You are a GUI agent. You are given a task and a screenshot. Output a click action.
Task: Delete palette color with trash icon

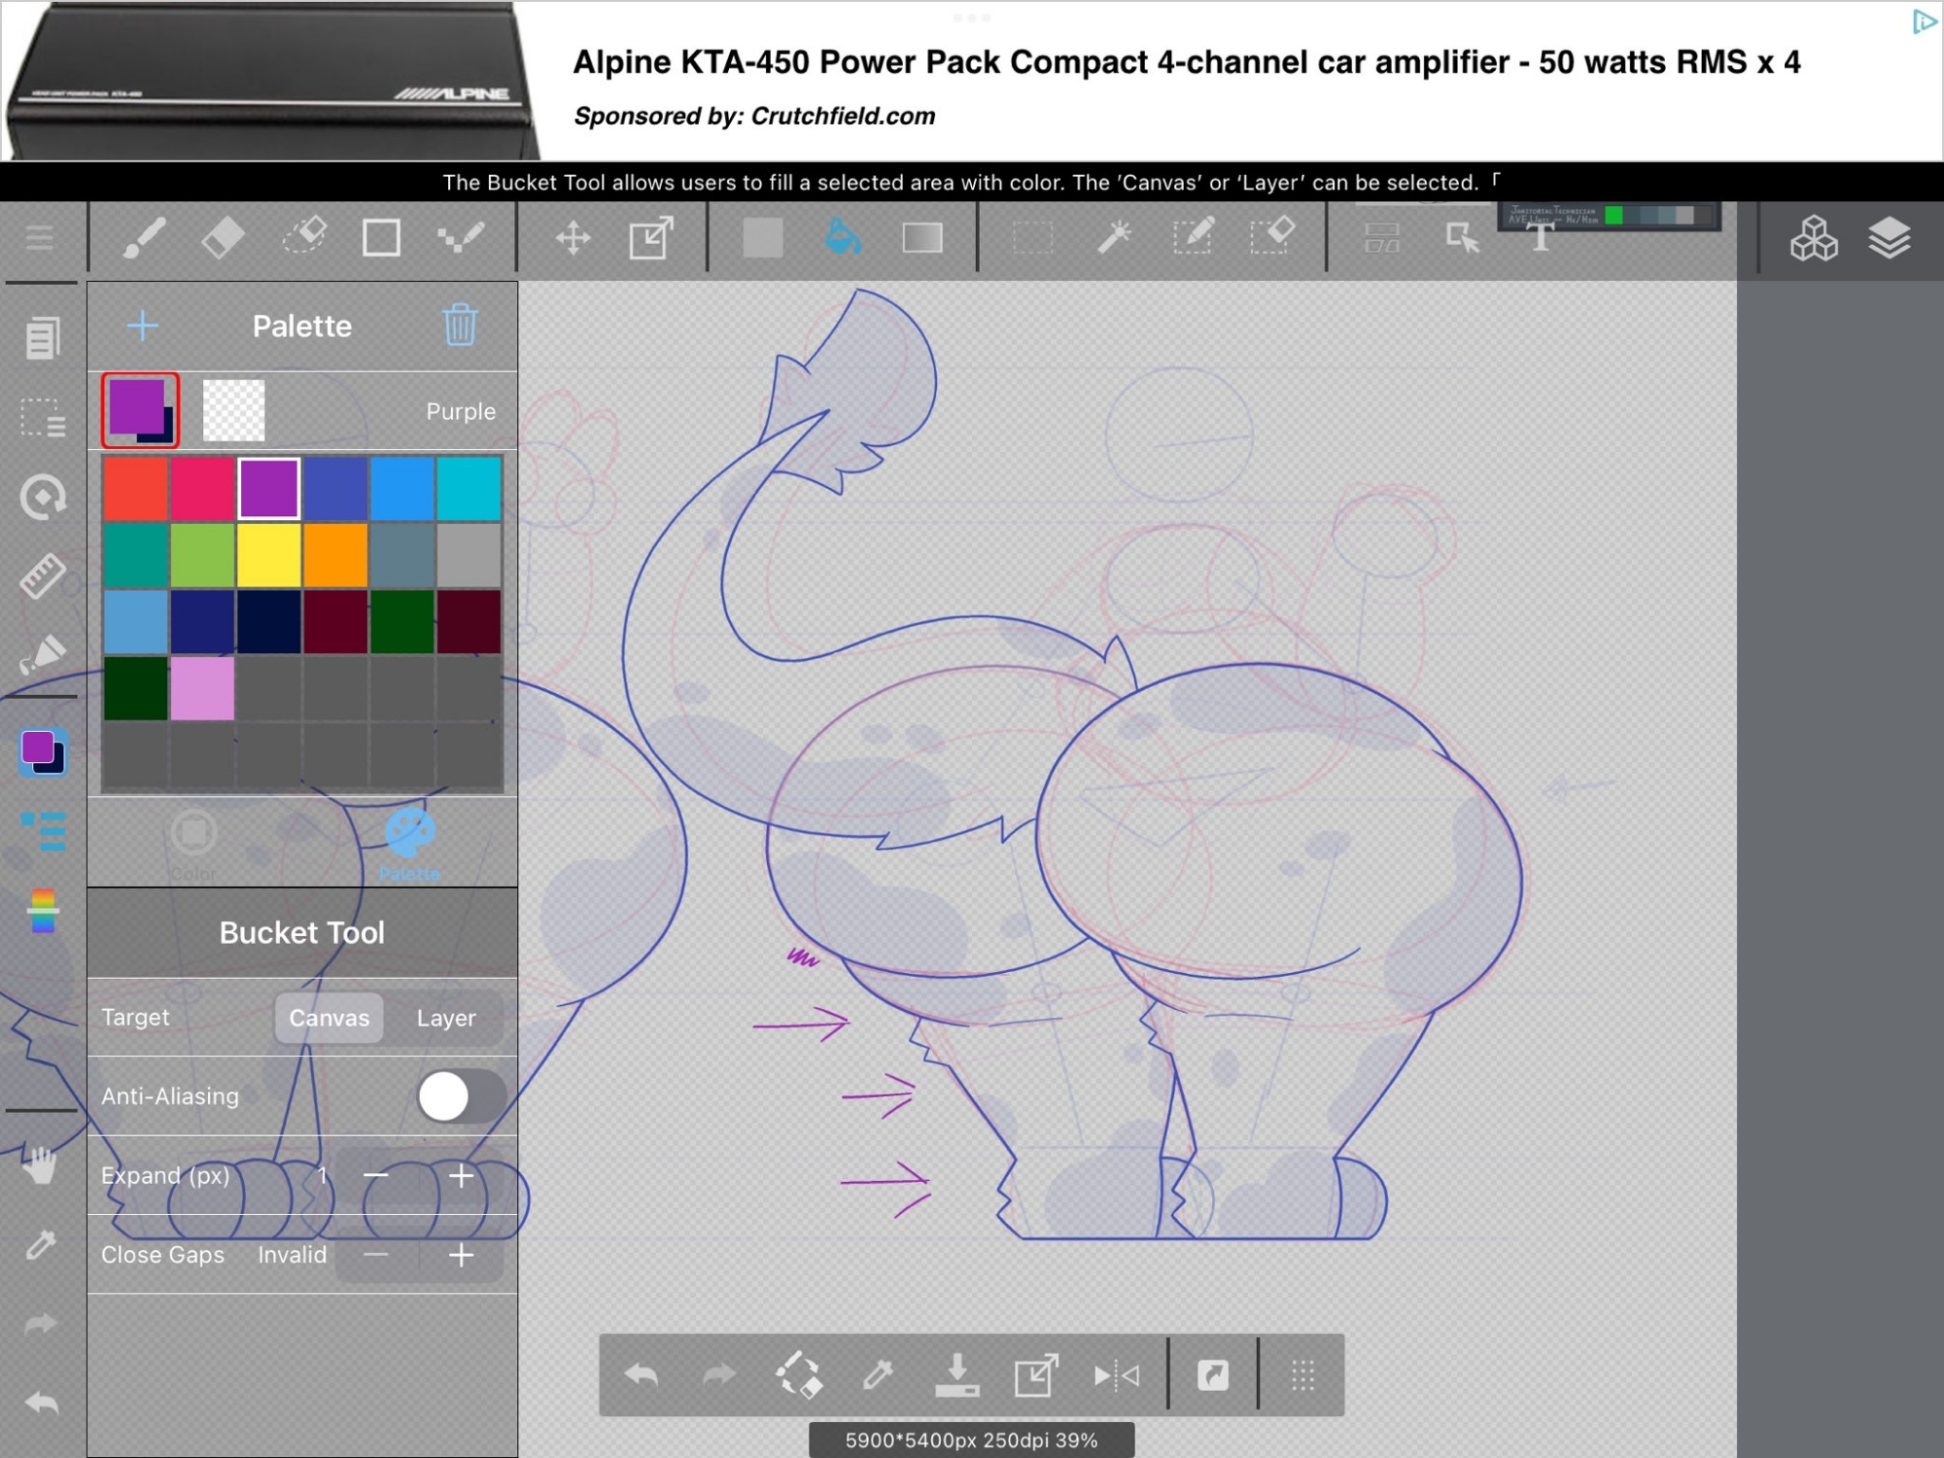(x=460, y=326)
